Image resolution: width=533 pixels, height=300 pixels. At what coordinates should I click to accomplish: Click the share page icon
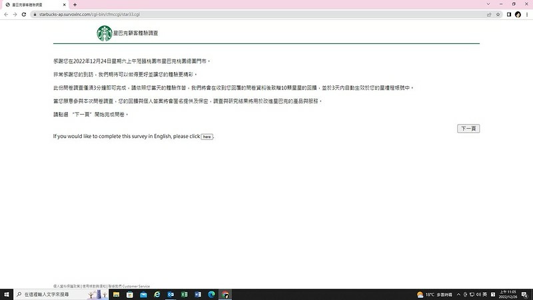pos(489,14)
